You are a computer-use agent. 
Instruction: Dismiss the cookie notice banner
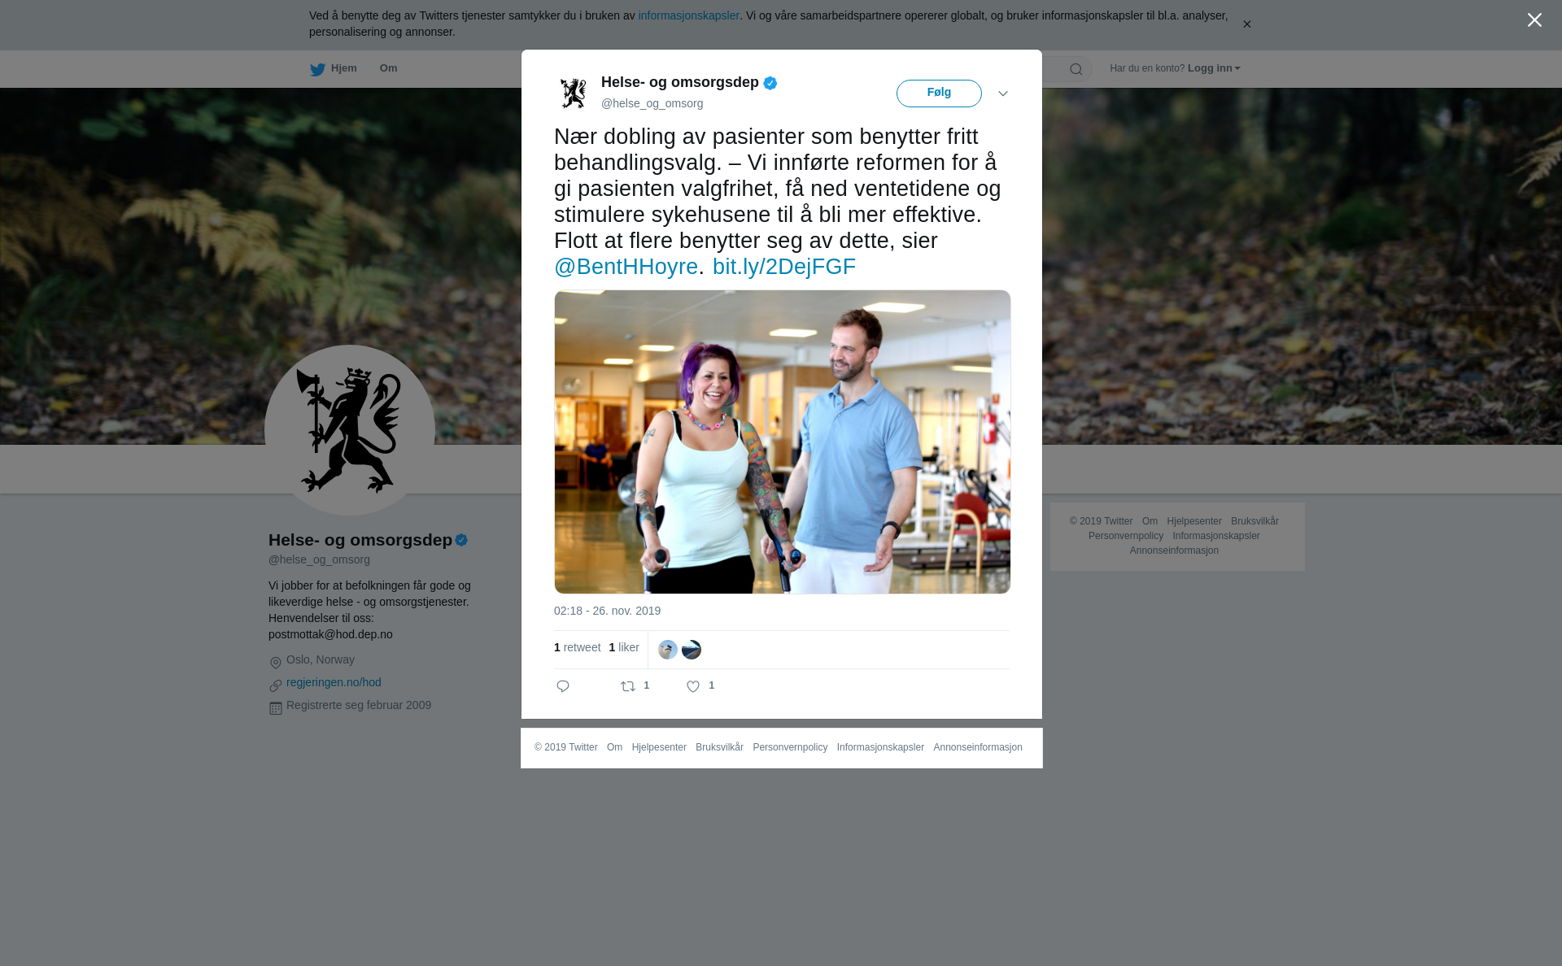click(x=1246, y=24)
